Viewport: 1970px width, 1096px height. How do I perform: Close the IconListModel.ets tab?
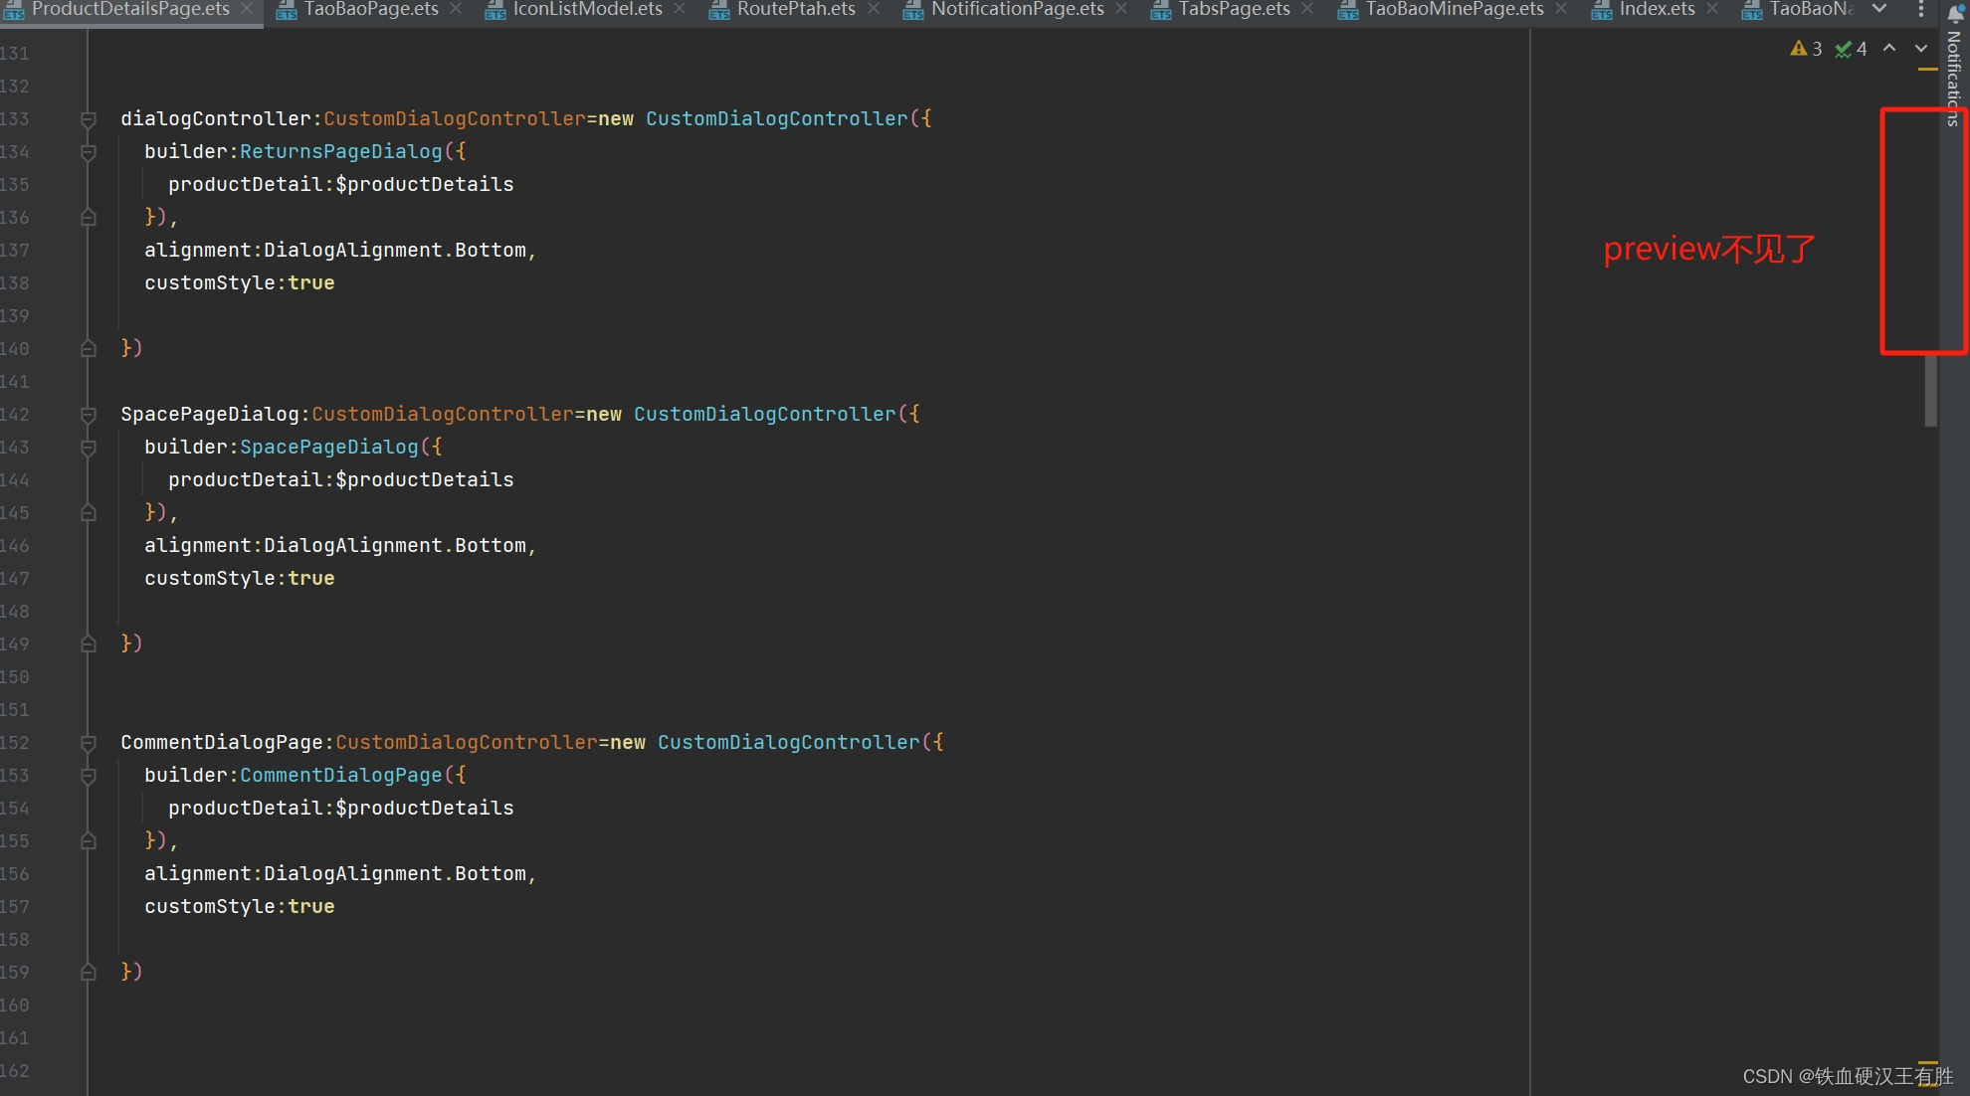click(680, 9)
